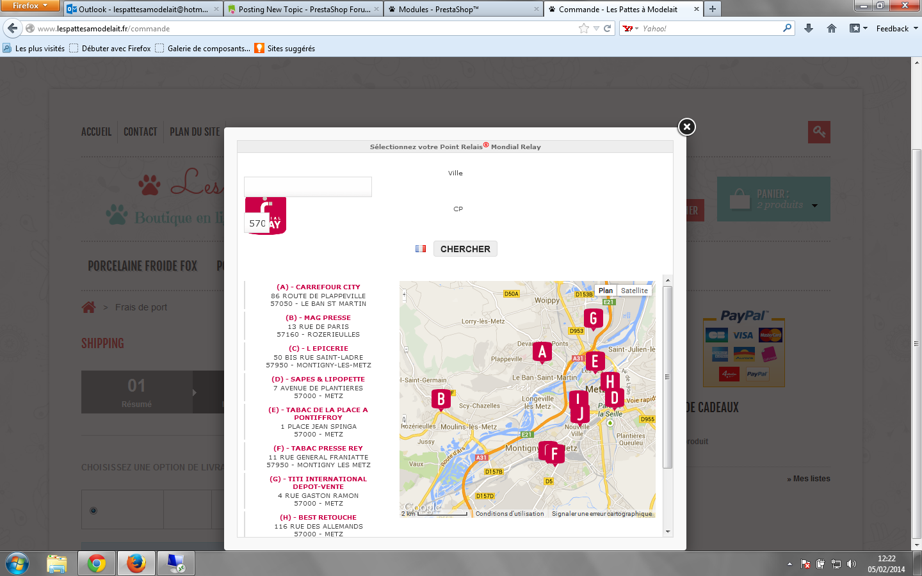Click map marker J
The height and width of the screenshot is (576, 922).
click(x=580, y=414)
